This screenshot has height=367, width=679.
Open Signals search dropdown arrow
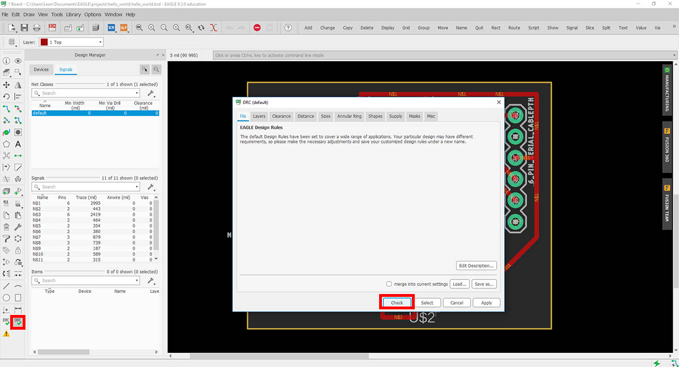[136, 187]
